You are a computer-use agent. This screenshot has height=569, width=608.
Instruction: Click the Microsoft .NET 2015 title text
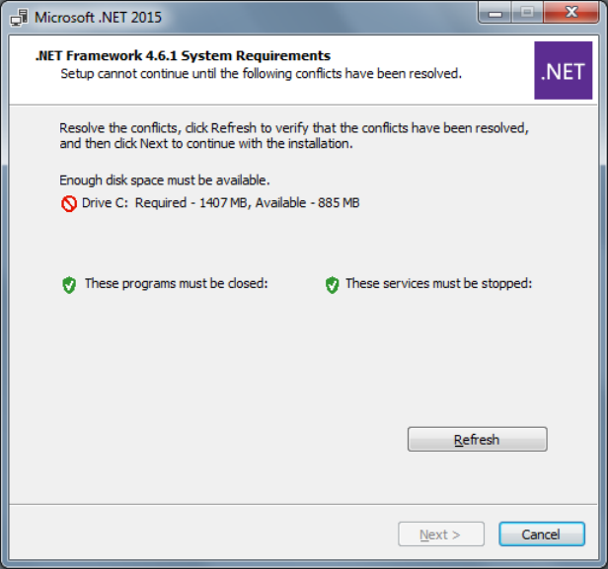pos(98,18)
